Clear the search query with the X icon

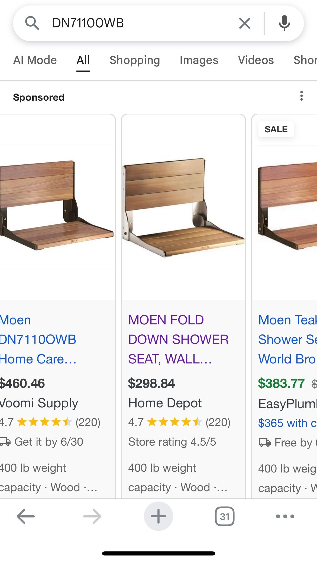click(x=244, y=23)
